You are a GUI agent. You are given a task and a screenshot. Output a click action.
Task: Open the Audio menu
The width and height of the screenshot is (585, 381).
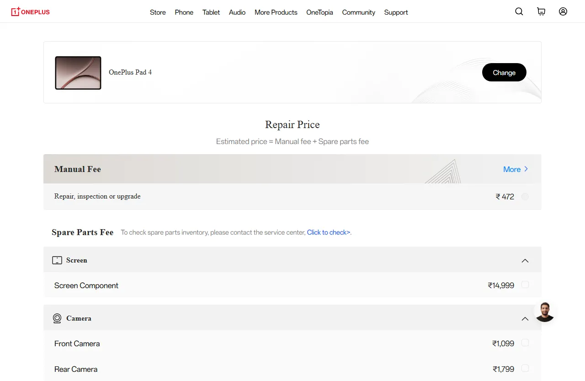(237, 12)
